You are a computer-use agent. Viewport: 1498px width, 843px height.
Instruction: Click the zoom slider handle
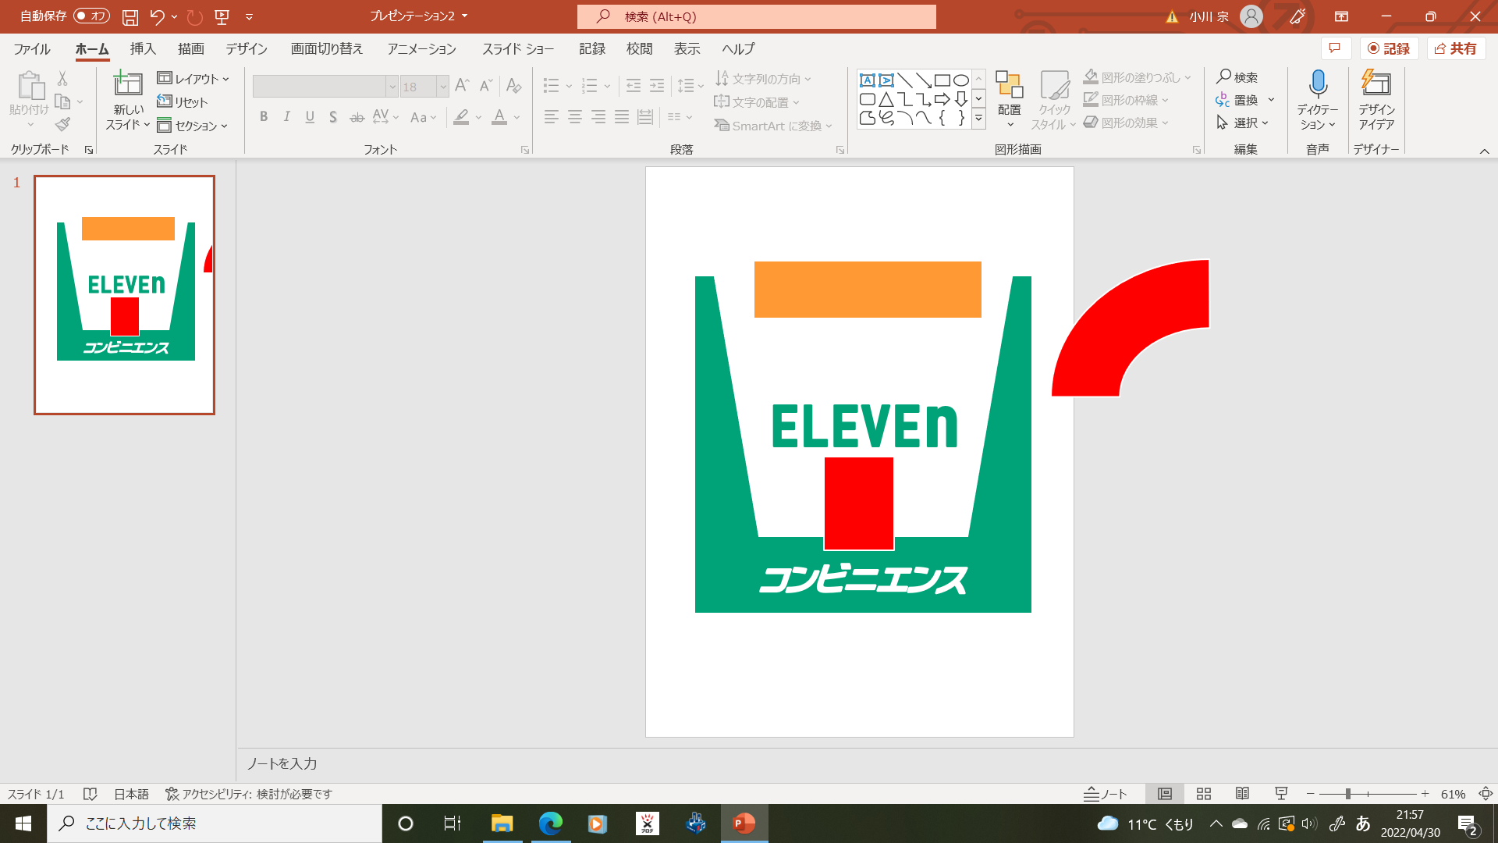point(1347,794)
